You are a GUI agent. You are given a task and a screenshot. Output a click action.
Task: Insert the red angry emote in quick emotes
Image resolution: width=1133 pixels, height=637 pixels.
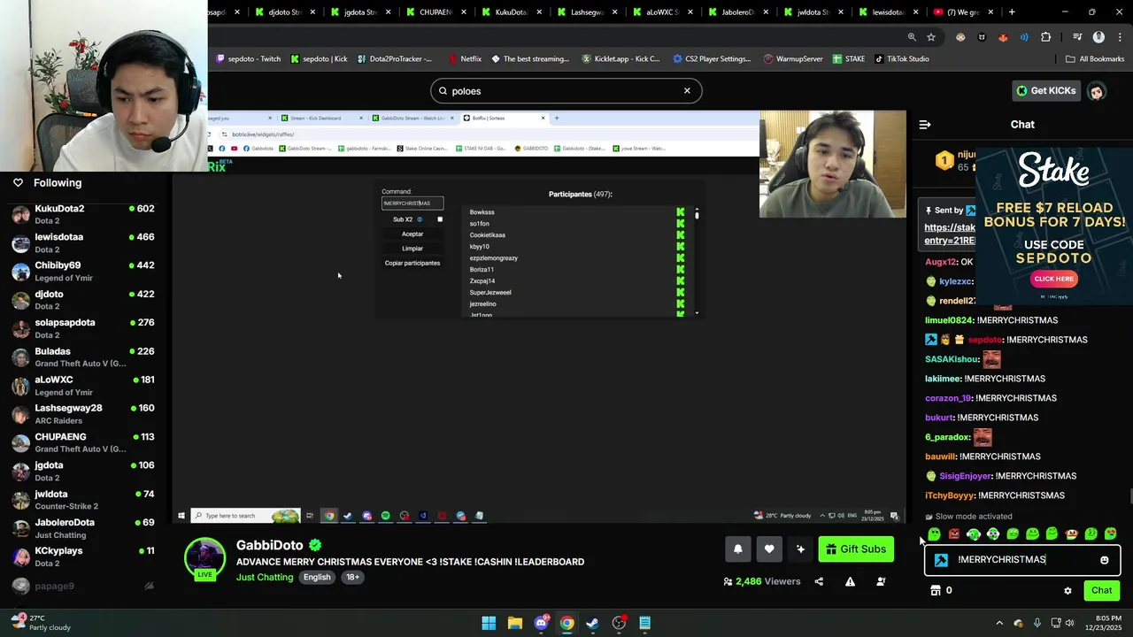tap(953, 533)
